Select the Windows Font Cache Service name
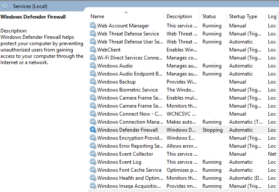279x192 pixels. click(129, 170)
